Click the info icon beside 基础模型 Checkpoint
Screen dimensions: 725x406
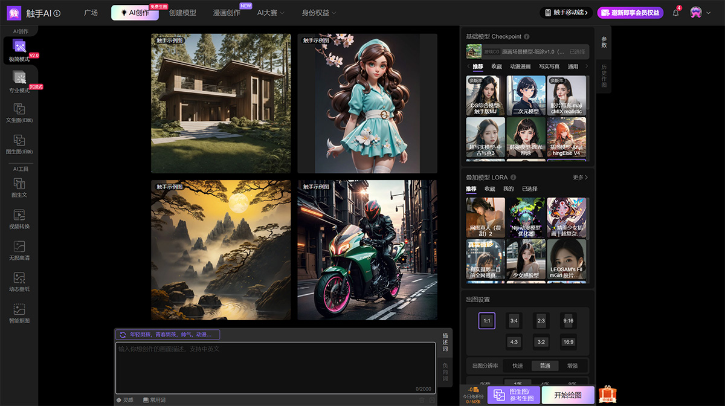(527, 37)
